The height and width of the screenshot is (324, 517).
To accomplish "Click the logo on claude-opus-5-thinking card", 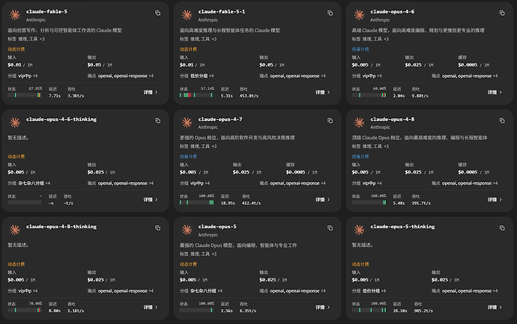I will click(x=359, y=230).
